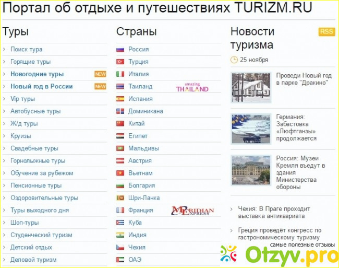The image size is (339, 268).
Task: Open the Поиск тура link
Action: coord(27,49)
